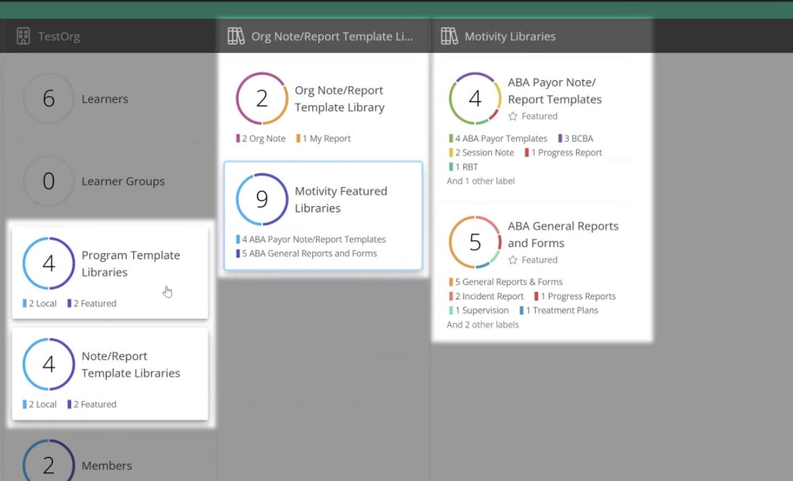Click the '2 Org Note' label
The image size is (793, 481).
pyautogui.click(x=261, y=139)
